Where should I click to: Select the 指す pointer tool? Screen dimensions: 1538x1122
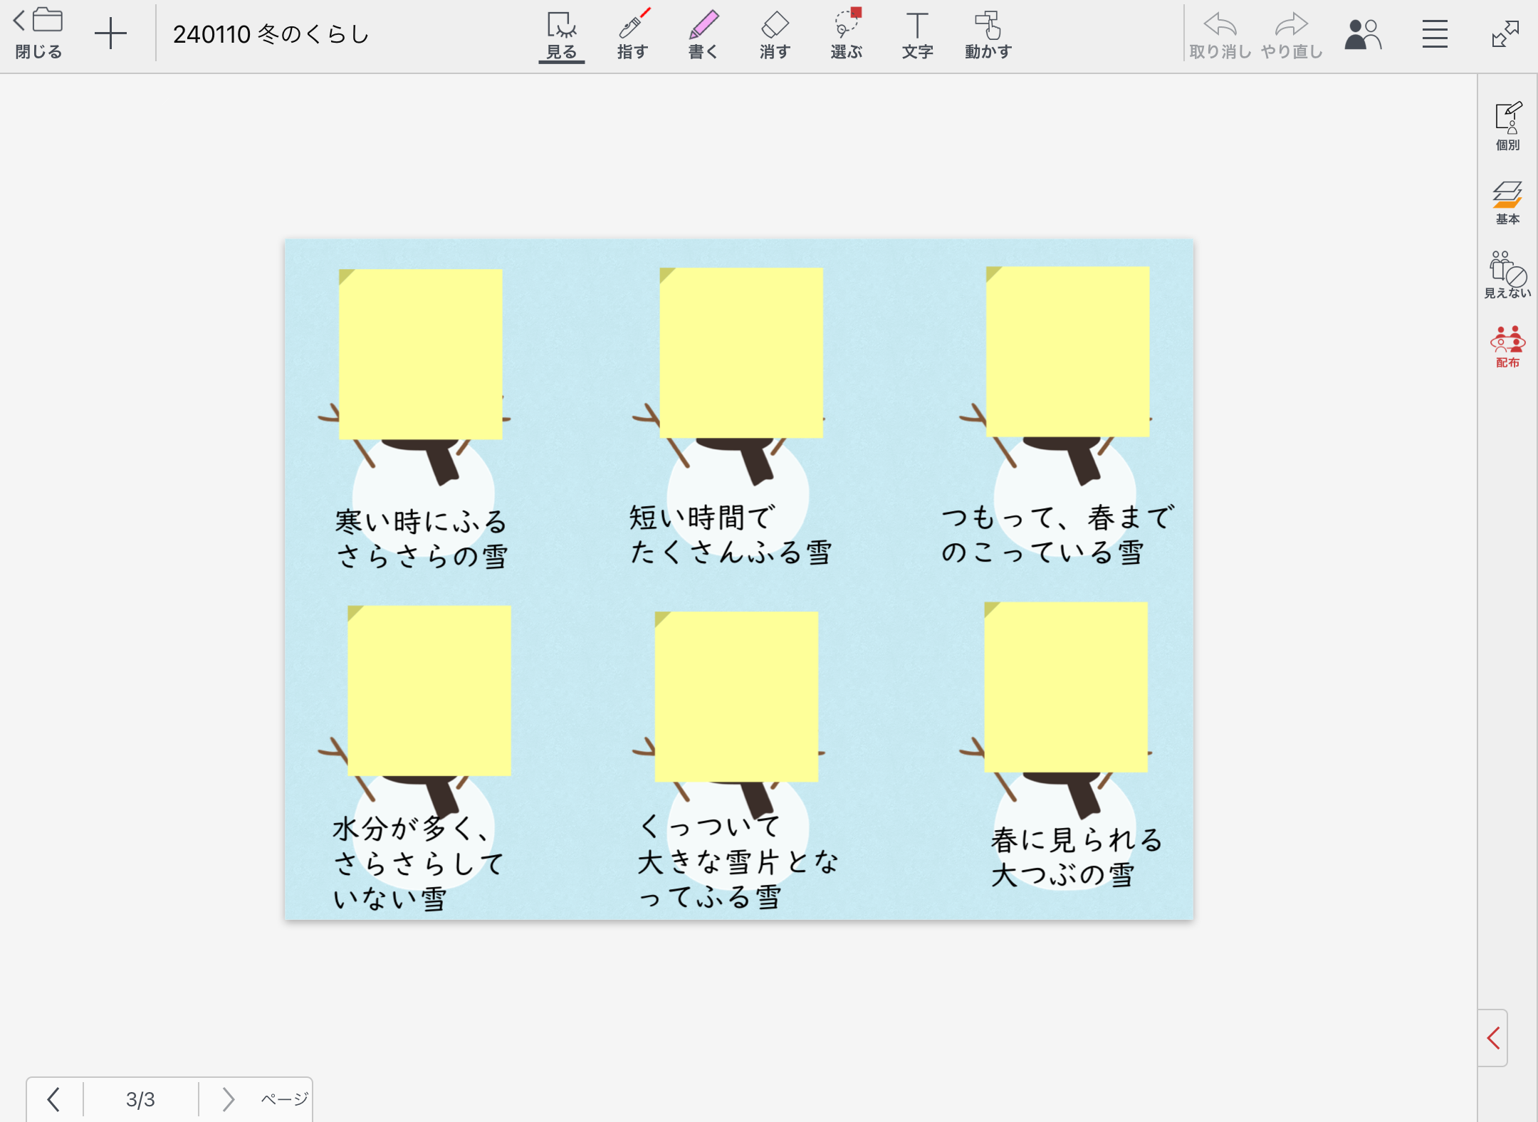pos(632,34)
